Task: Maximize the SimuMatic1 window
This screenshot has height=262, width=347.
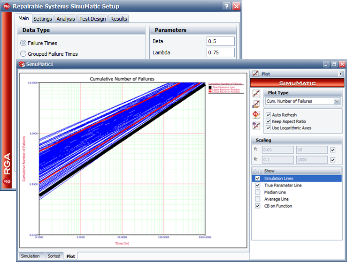Action: point(334,64)
